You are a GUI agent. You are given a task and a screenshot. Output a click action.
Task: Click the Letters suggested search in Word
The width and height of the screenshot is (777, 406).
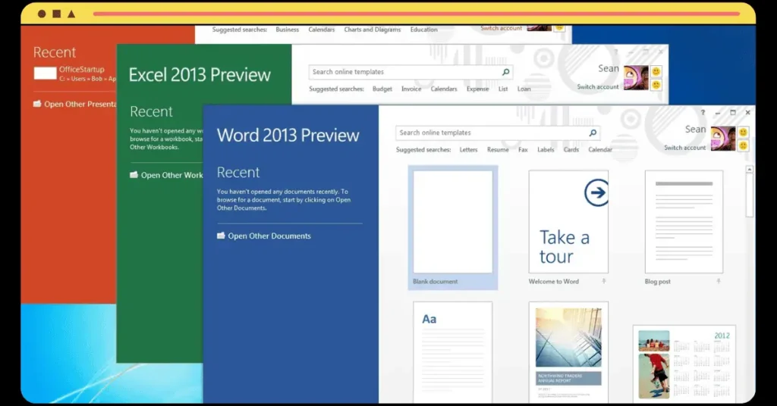(x=468, y=149)
